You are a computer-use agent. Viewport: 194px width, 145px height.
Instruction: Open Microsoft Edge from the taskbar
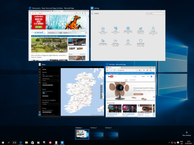(x=21, y=143)
